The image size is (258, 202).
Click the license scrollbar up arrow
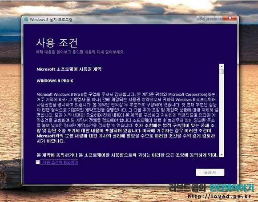pyautogui.click(x=222, y=67)
